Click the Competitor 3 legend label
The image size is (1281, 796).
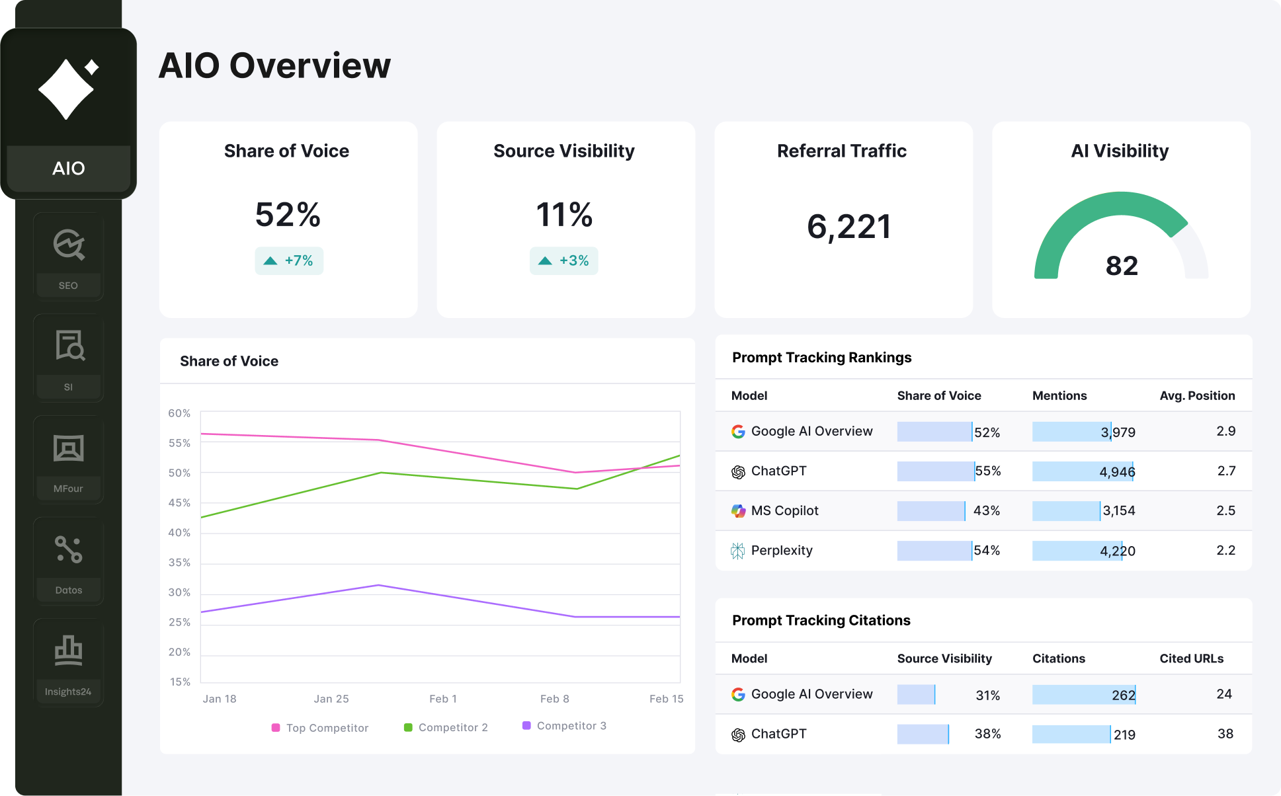click(x=571, y=726)
